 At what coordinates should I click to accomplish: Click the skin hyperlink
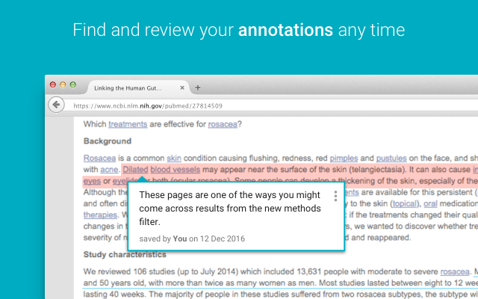174,158
